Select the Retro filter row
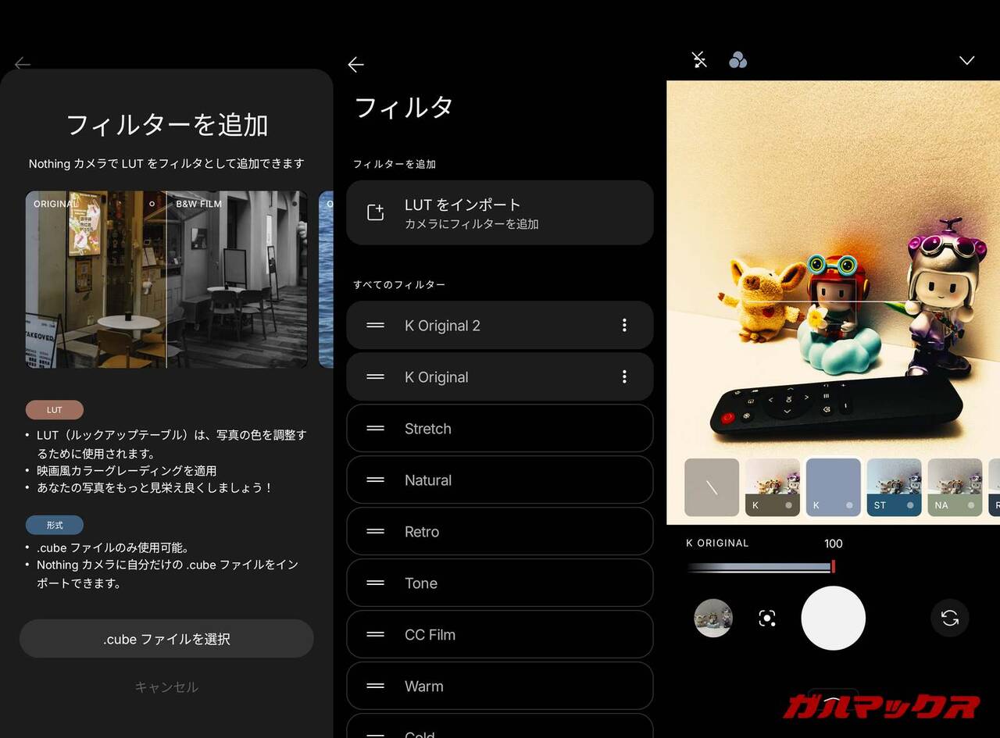 tap(499, 532)
